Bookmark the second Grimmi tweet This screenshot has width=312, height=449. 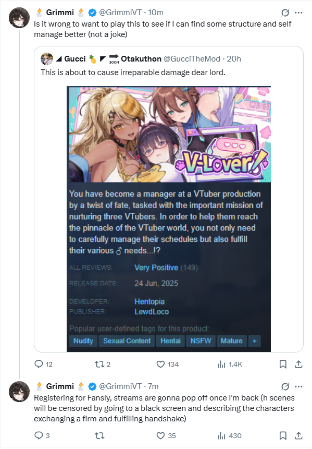[283, 435]
